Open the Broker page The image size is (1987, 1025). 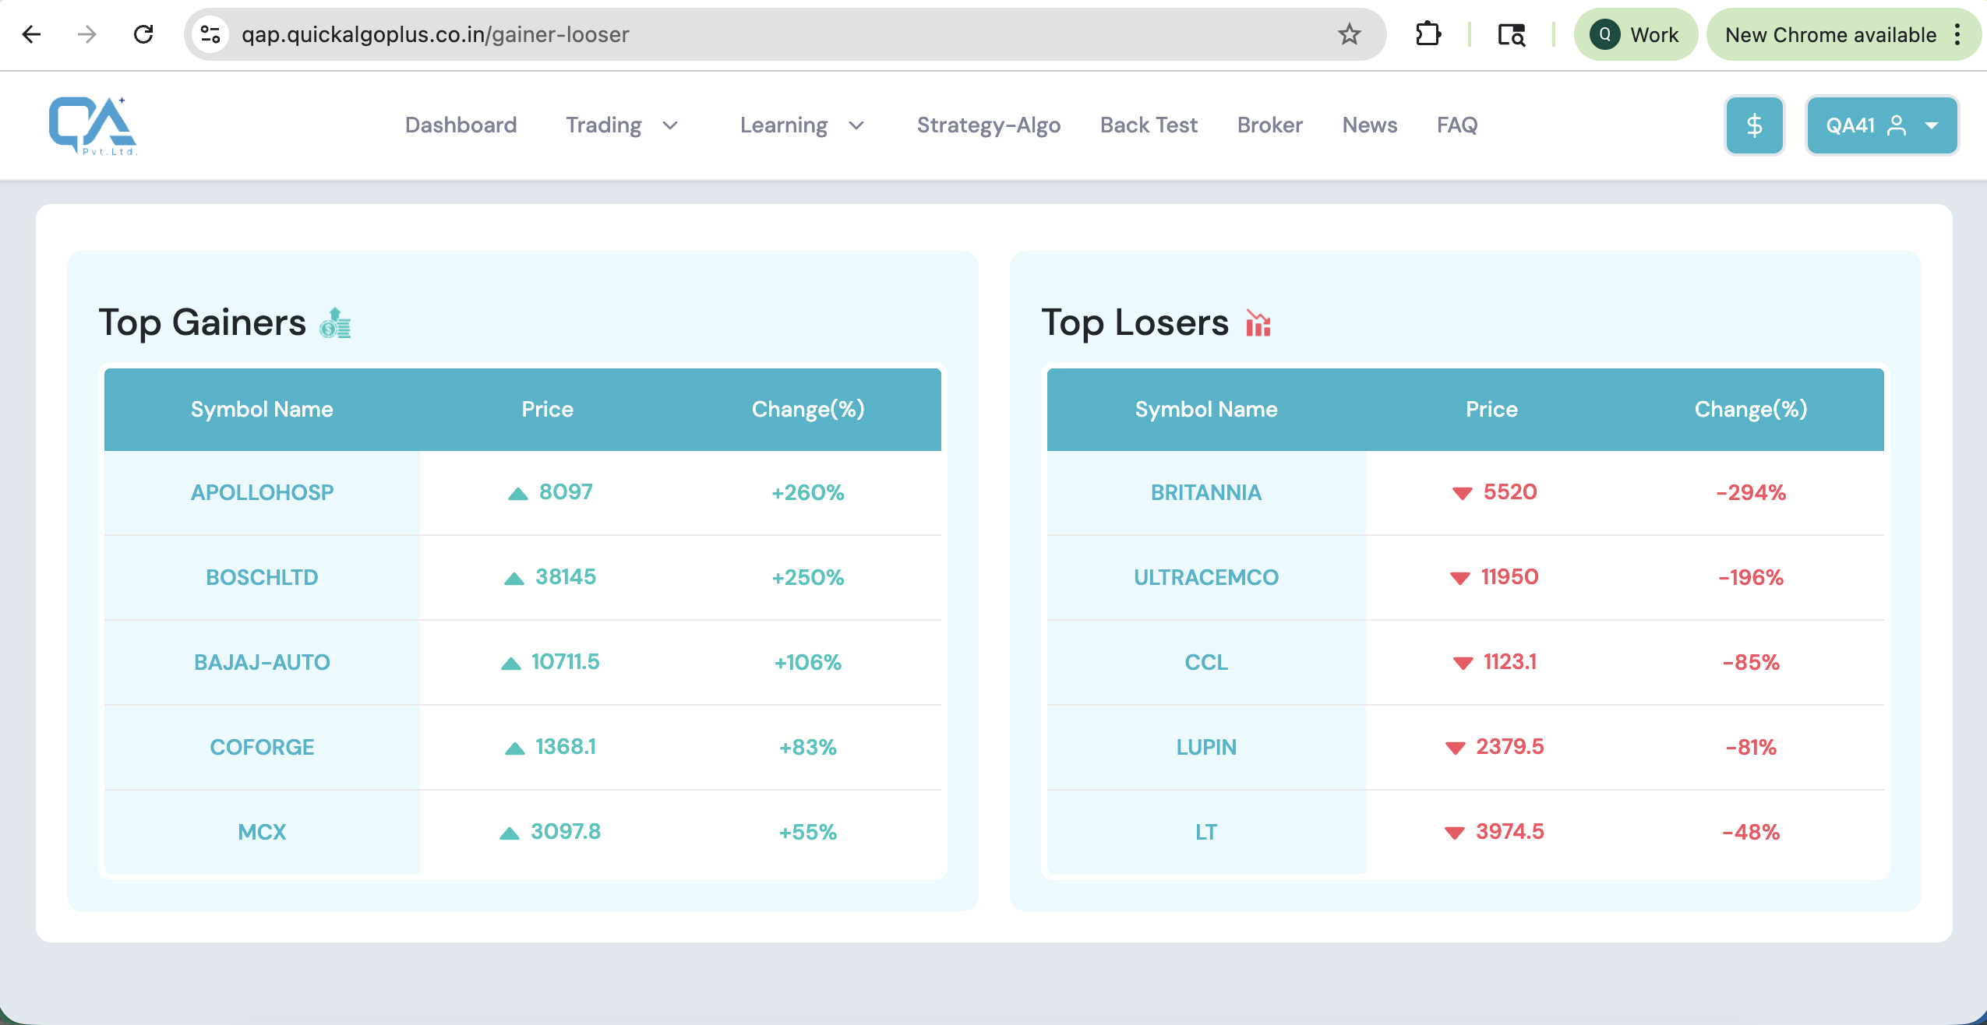[1269, 125]
